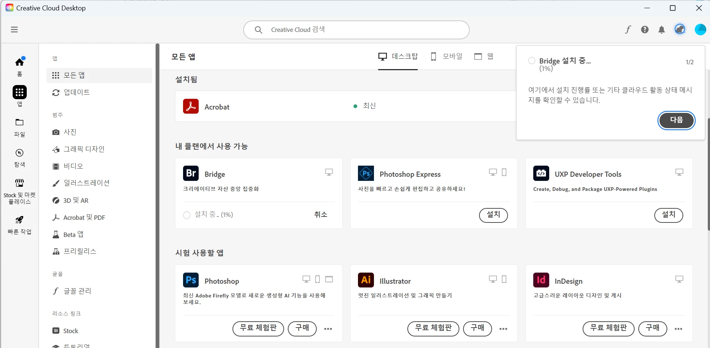710x348 pixels.
Task: Open Illustrator more options ellipsis
Action: tap(503, 329)
